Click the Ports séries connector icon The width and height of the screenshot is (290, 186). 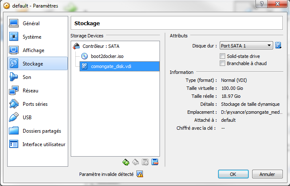14,104
